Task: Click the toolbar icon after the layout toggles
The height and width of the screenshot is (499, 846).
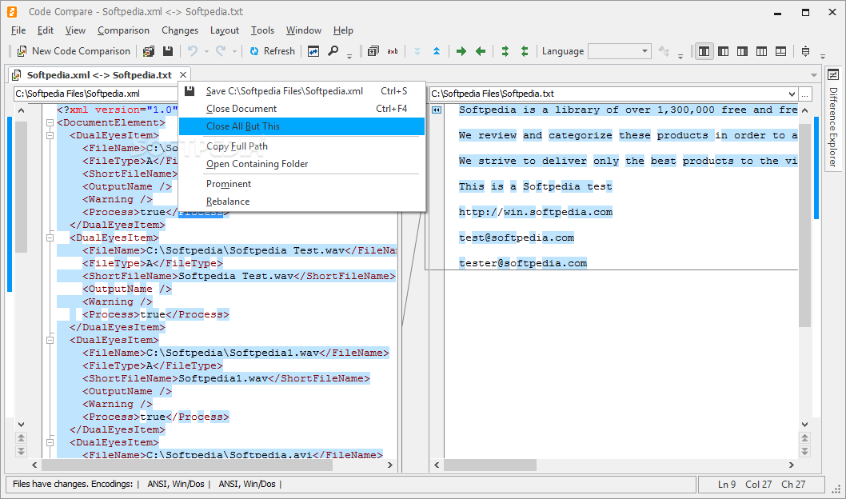Action: (x=805, y=51)
